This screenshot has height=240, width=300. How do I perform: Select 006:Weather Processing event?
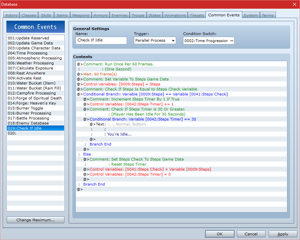click(x=35, y=63)
